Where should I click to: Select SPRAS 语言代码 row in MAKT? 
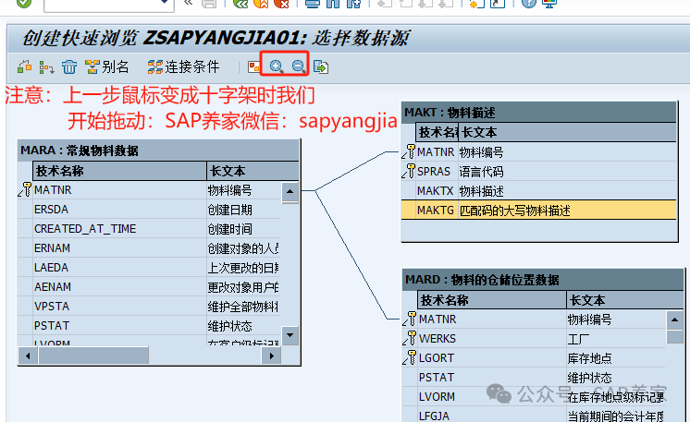tap(539, 171)
